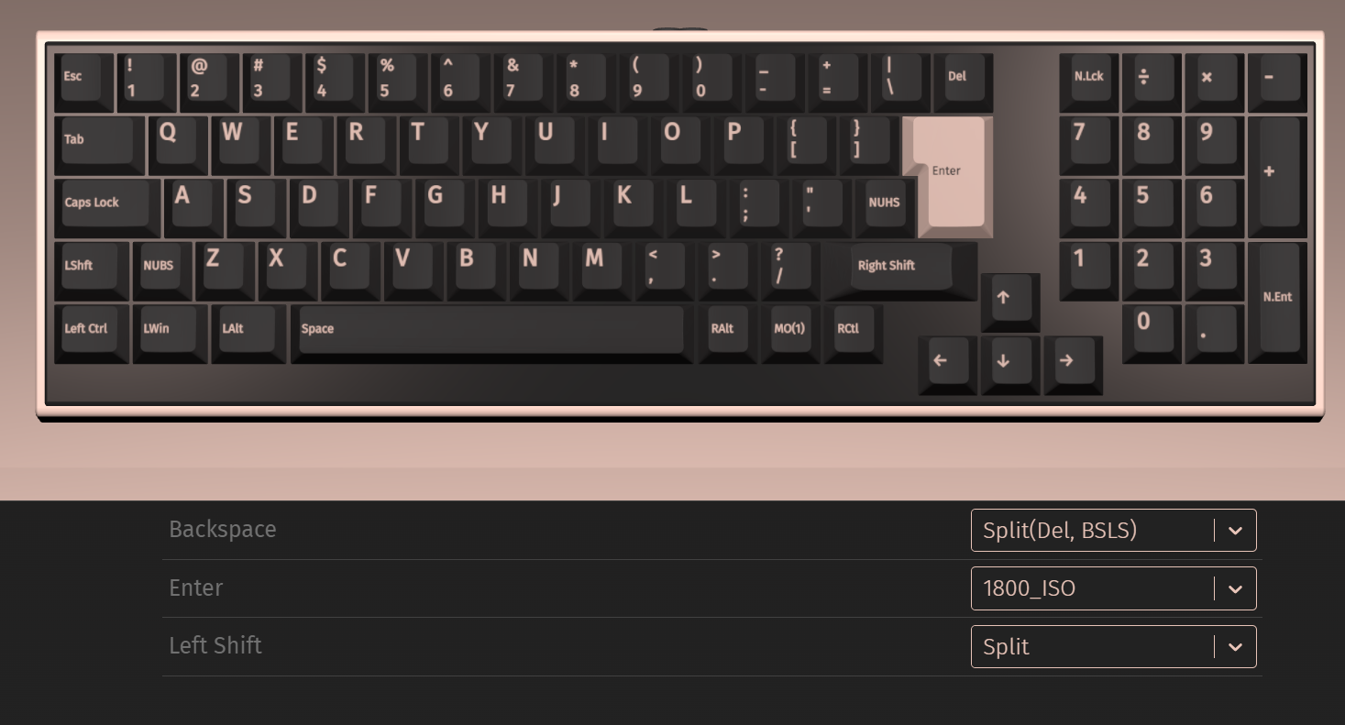Select the NUBS key

point(162,271)
